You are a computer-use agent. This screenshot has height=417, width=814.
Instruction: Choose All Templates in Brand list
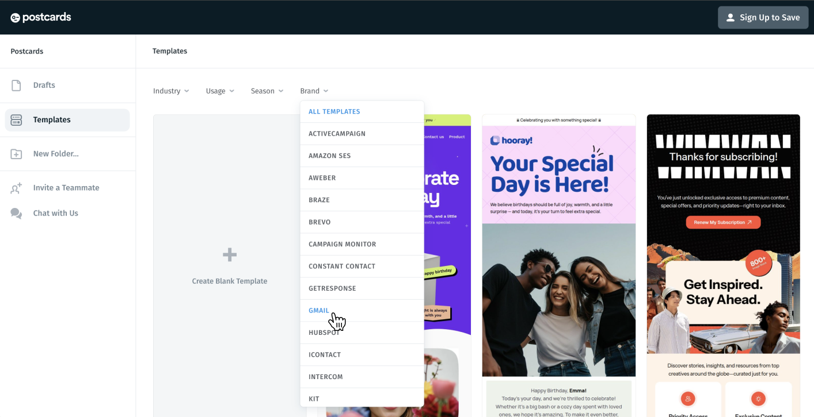[362, 112]
